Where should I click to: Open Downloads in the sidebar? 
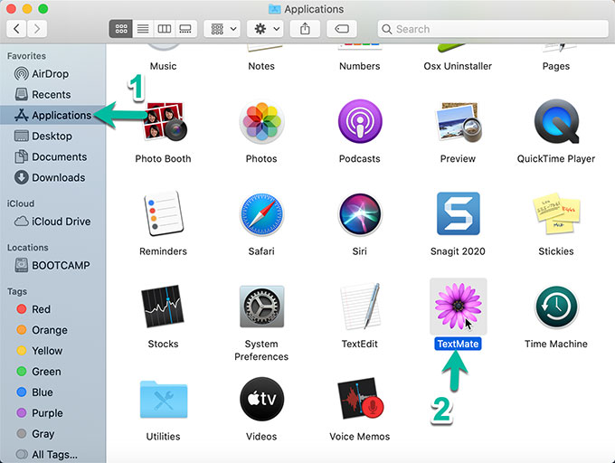tap(53, 177)
